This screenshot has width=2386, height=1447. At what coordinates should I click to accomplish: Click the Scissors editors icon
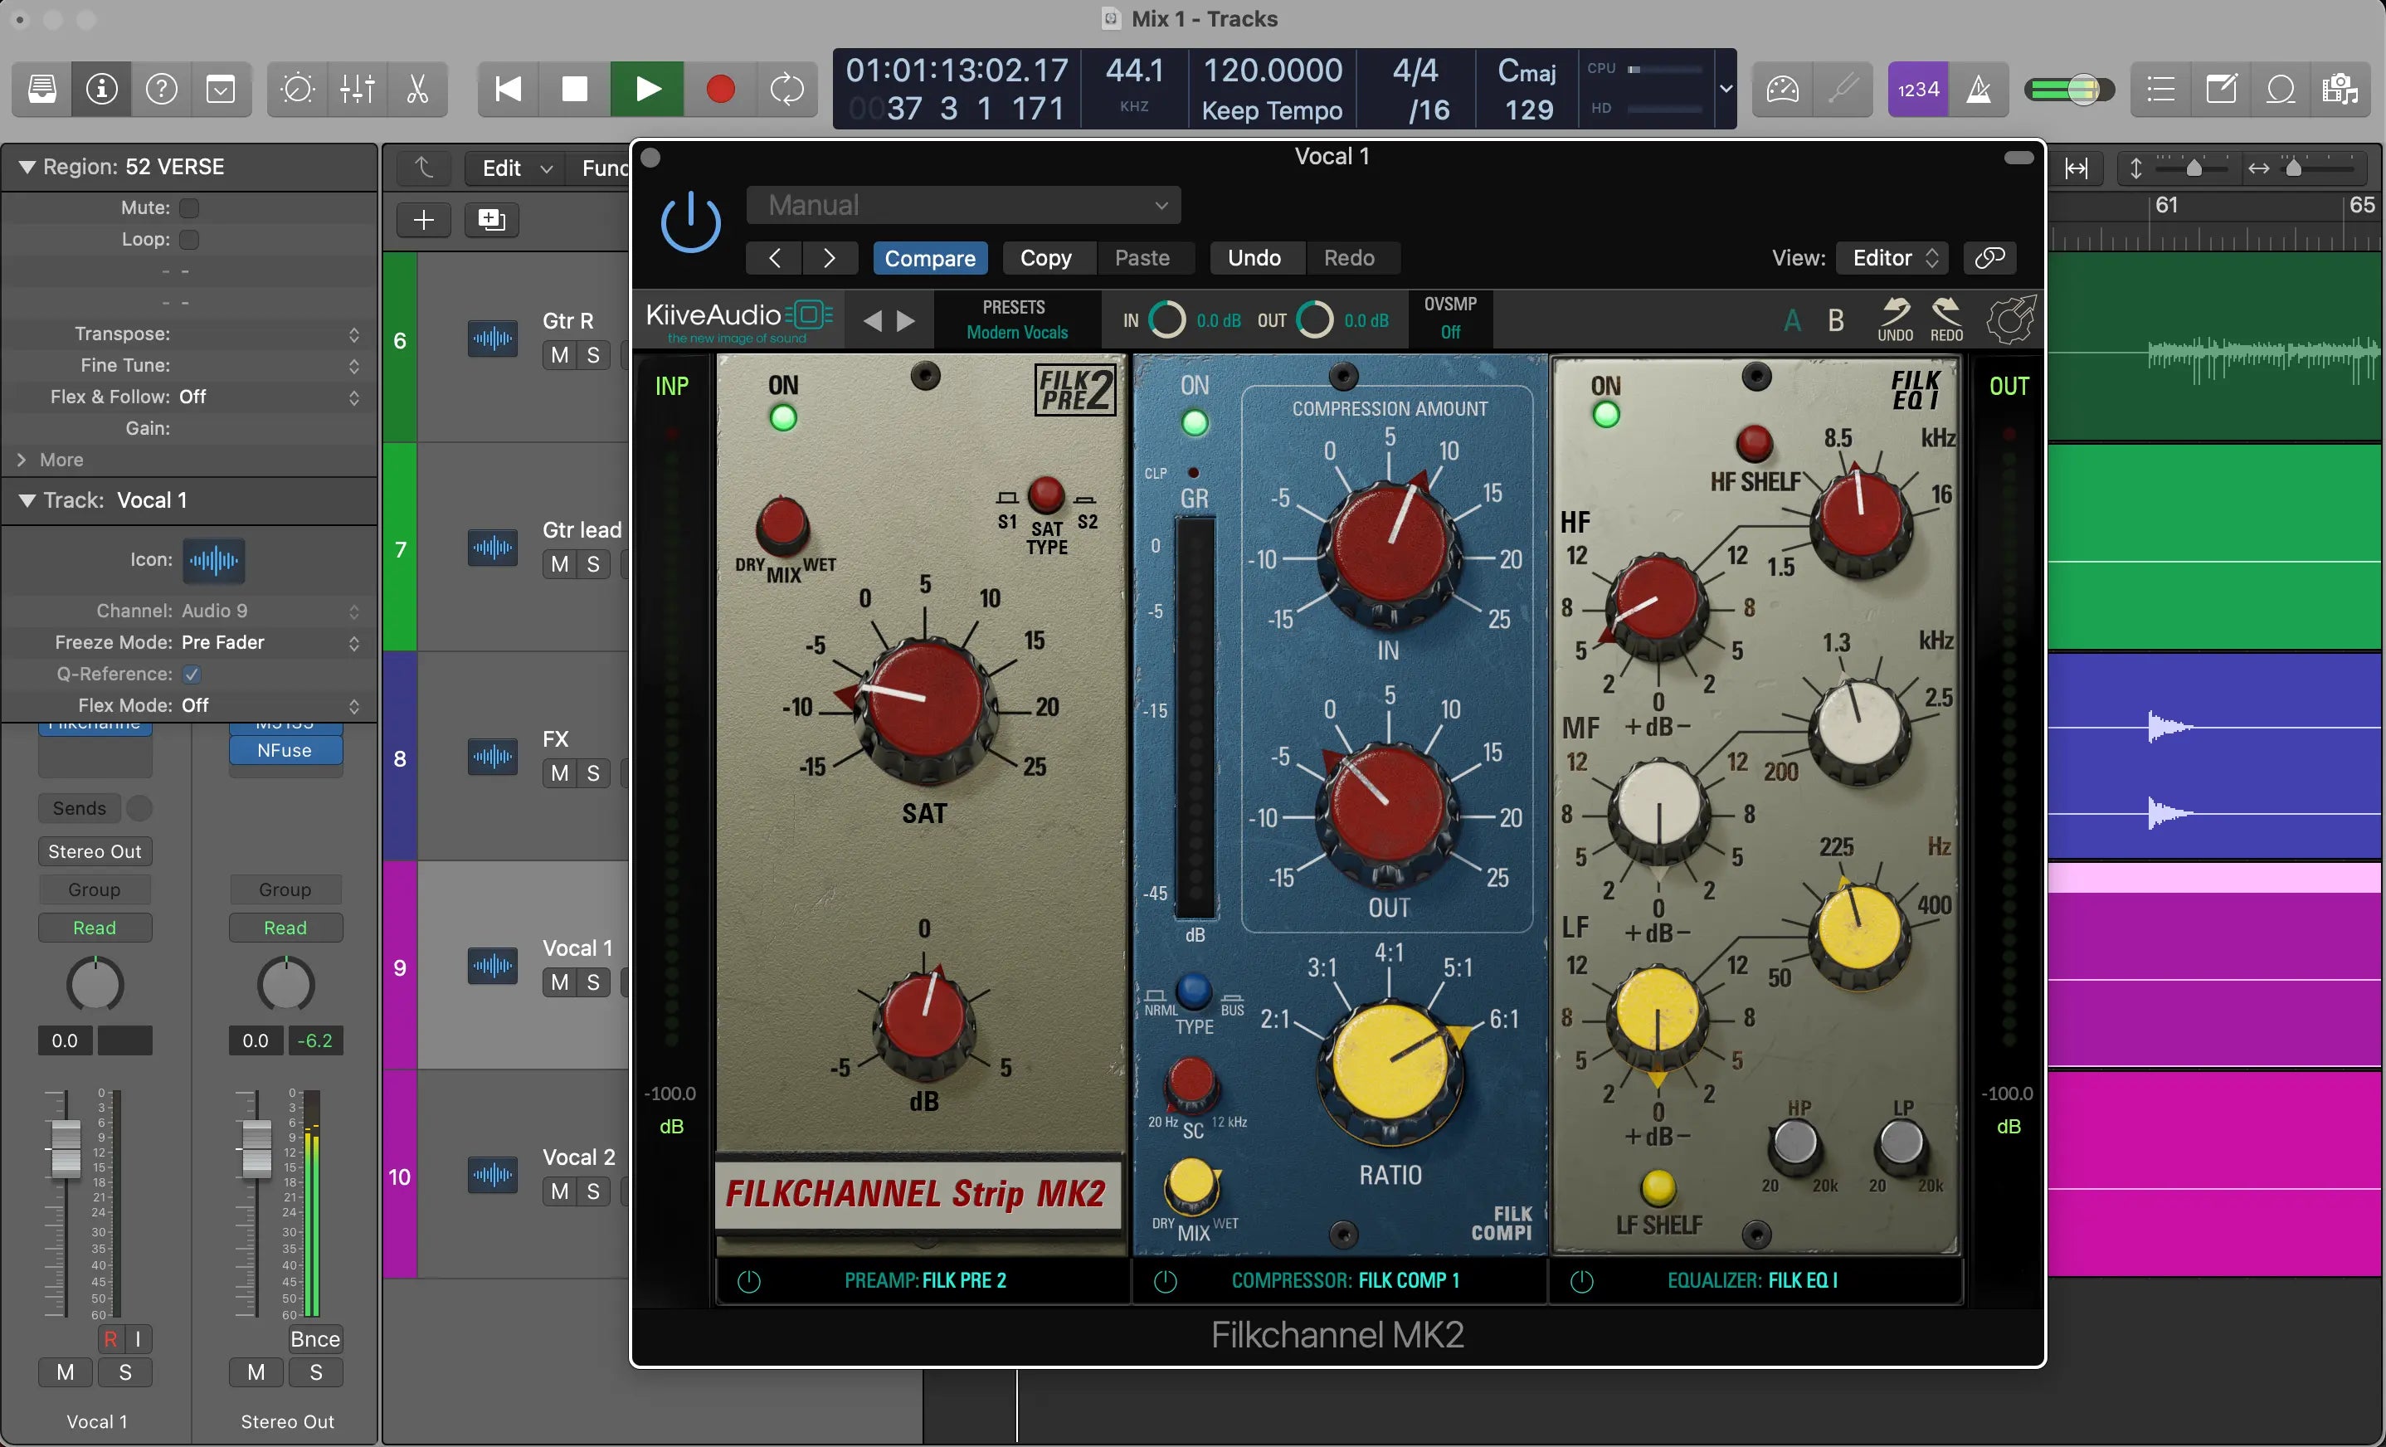(417, 89)
